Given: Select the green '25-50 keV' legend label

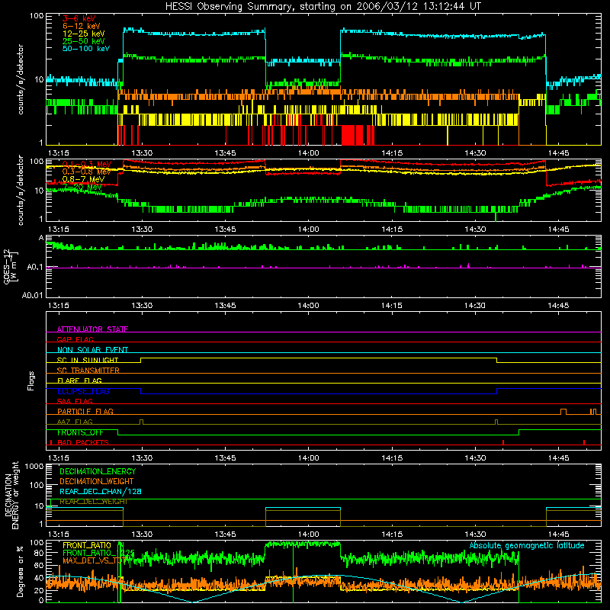Looking at the screenshot, I should tap(84, 41).
